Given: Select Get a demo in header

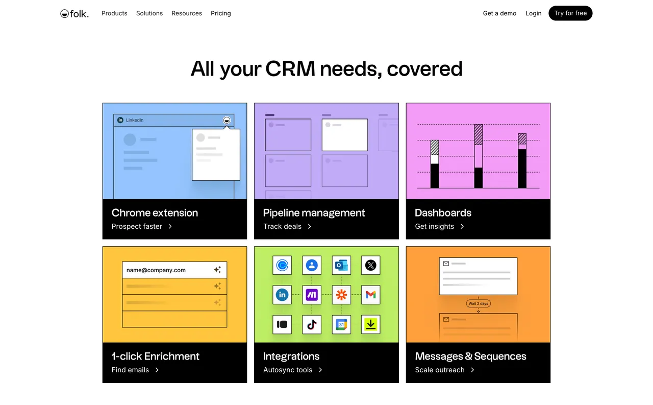Looking at the screenshot, I should (x=499, y=13).
